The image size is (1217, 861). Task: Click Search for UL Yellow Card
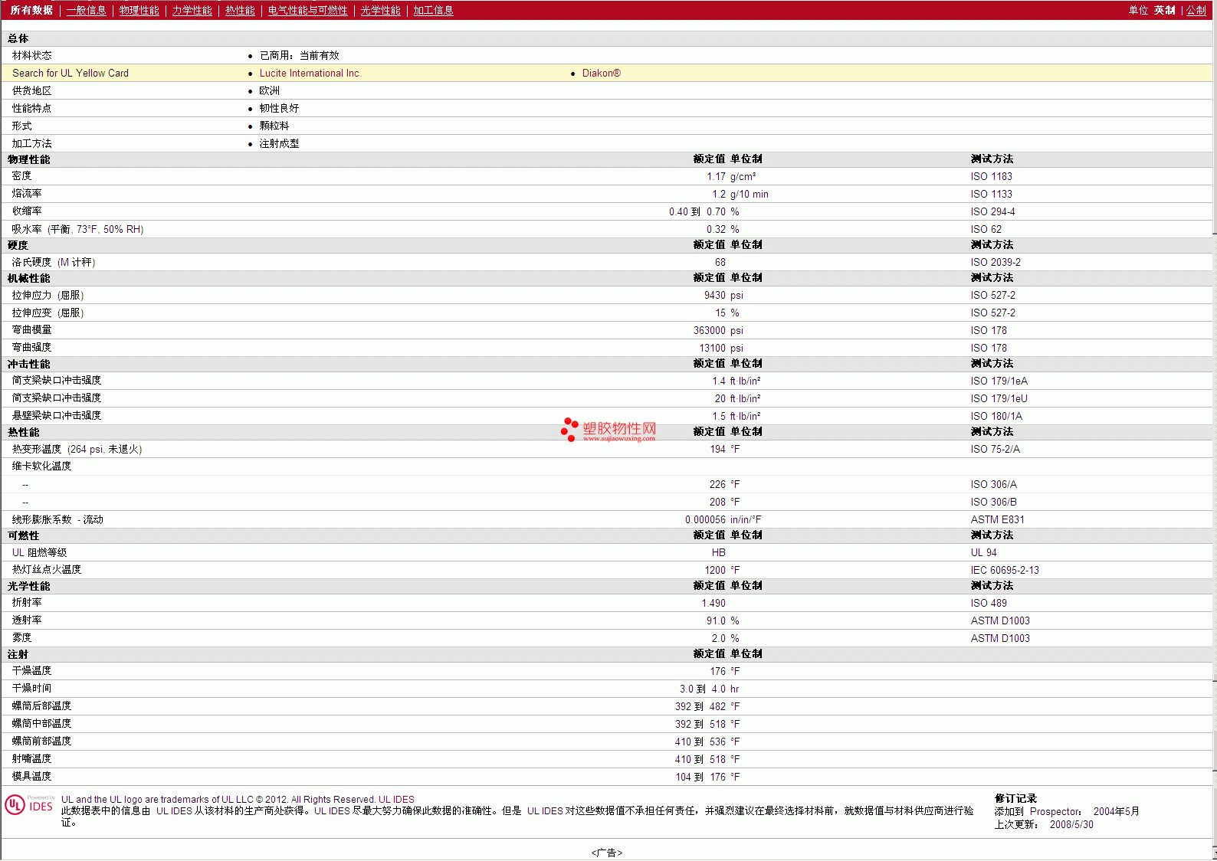(71, 73)
